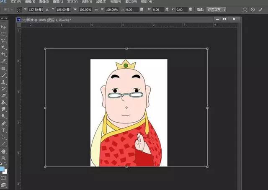Select the Crop tool
Image resolution: width=268 pixels, height=190 pixels.
3,54
